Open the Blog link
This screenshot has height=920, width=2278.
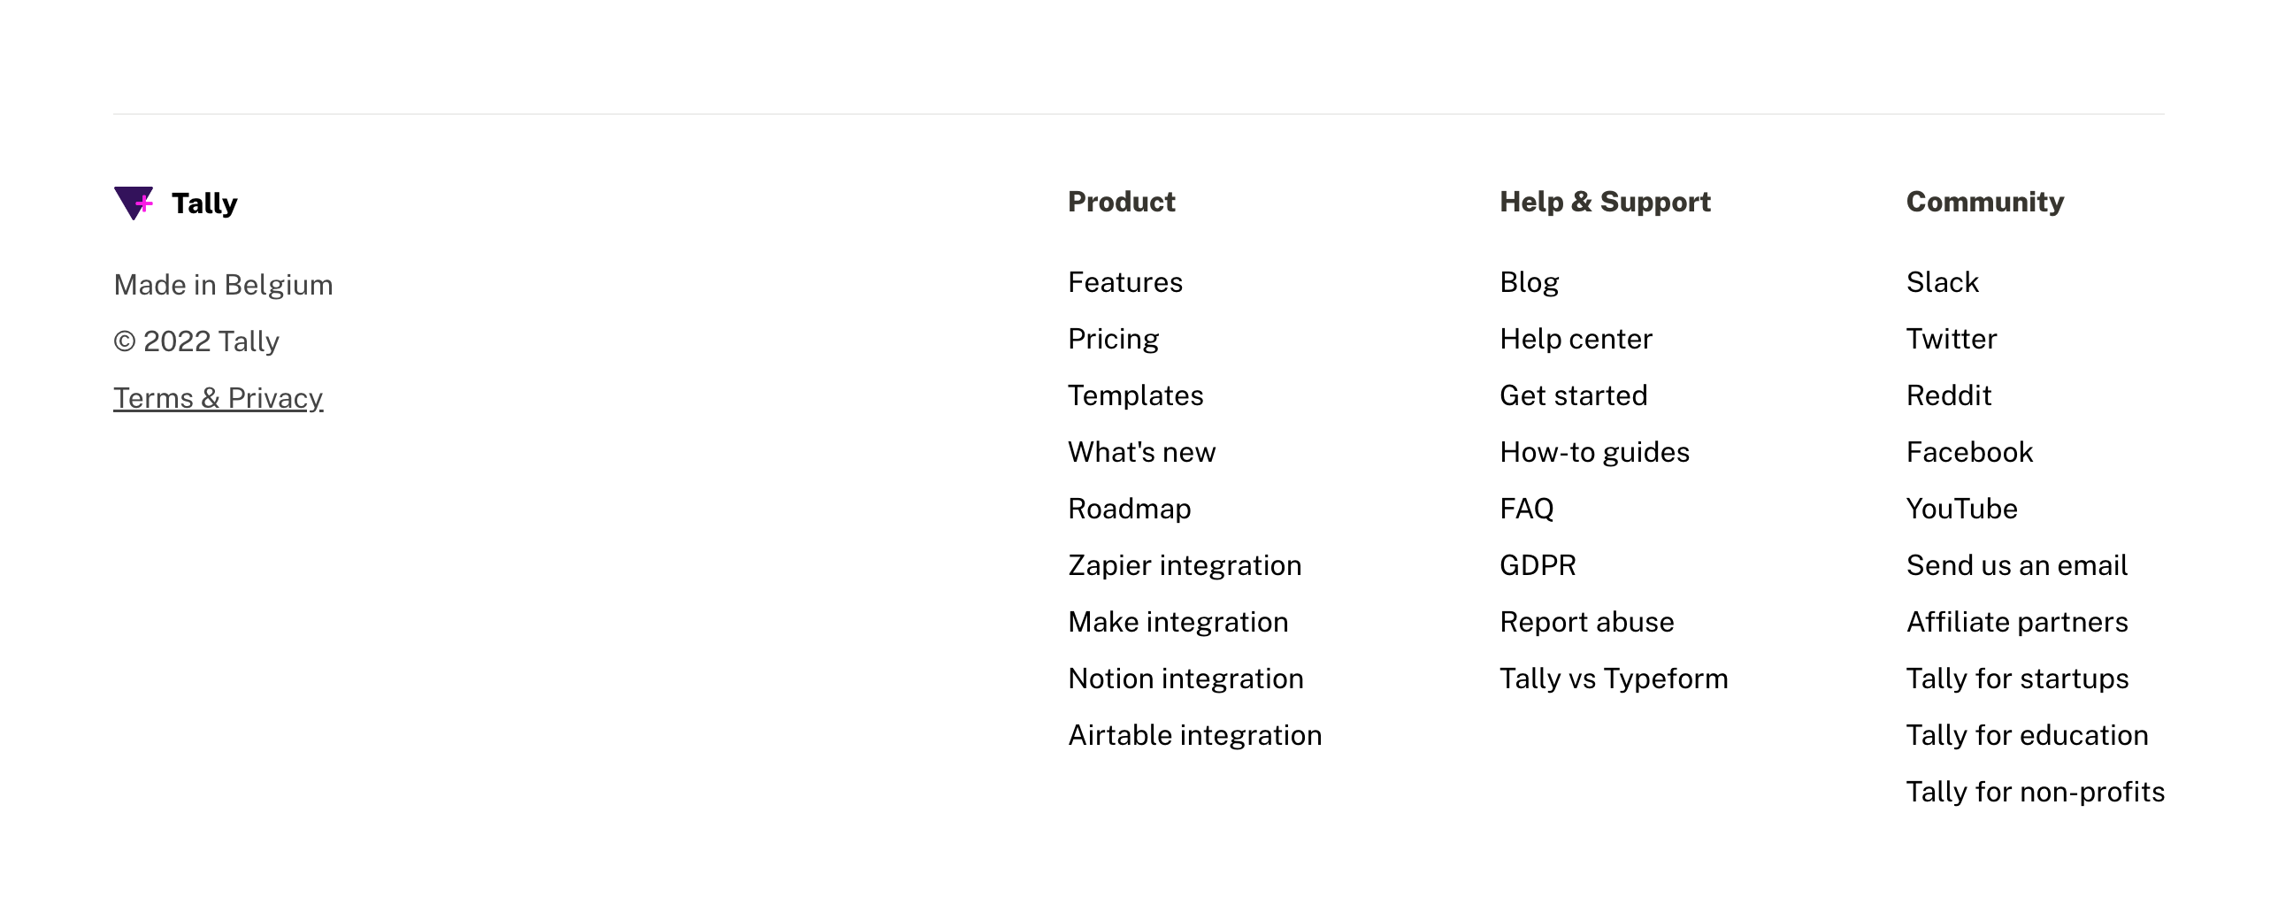click(1529, 282)
